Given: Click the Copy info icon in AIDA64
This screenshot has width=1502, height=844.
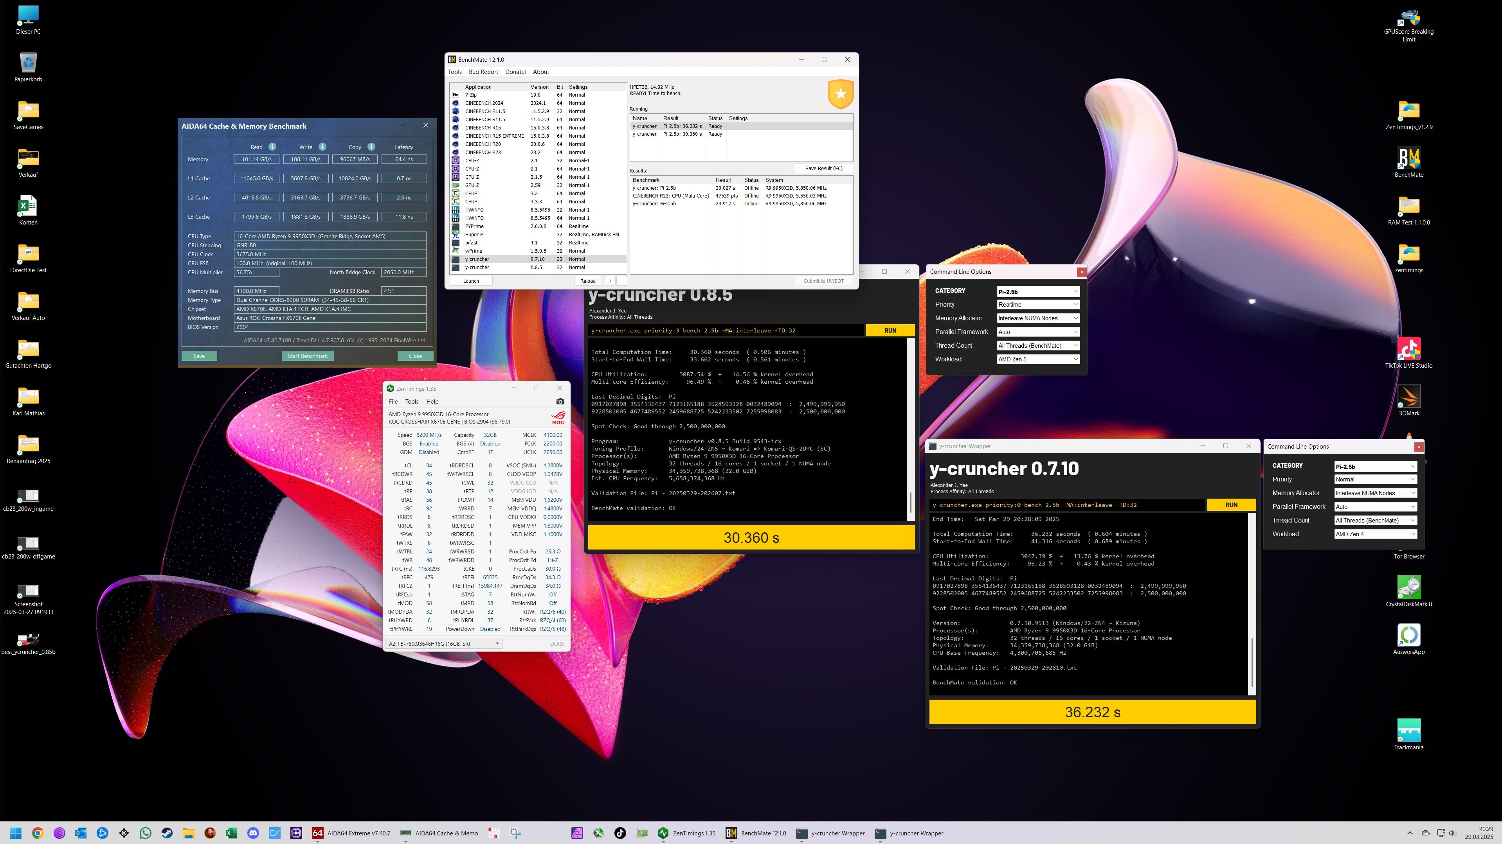Looking at the screenshot, I should click(x=371, y=147).
